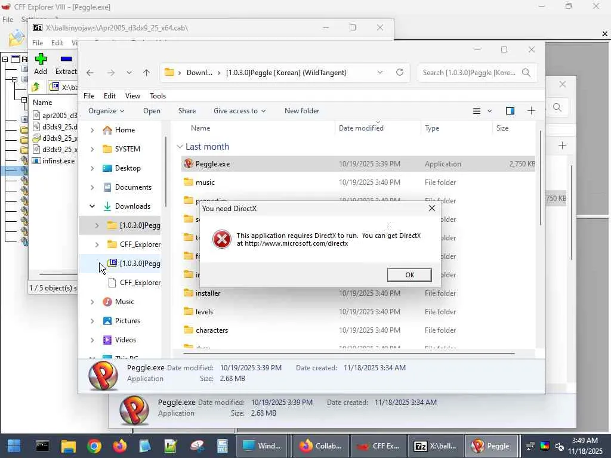Select Desktop in the navigation pane

128,168
